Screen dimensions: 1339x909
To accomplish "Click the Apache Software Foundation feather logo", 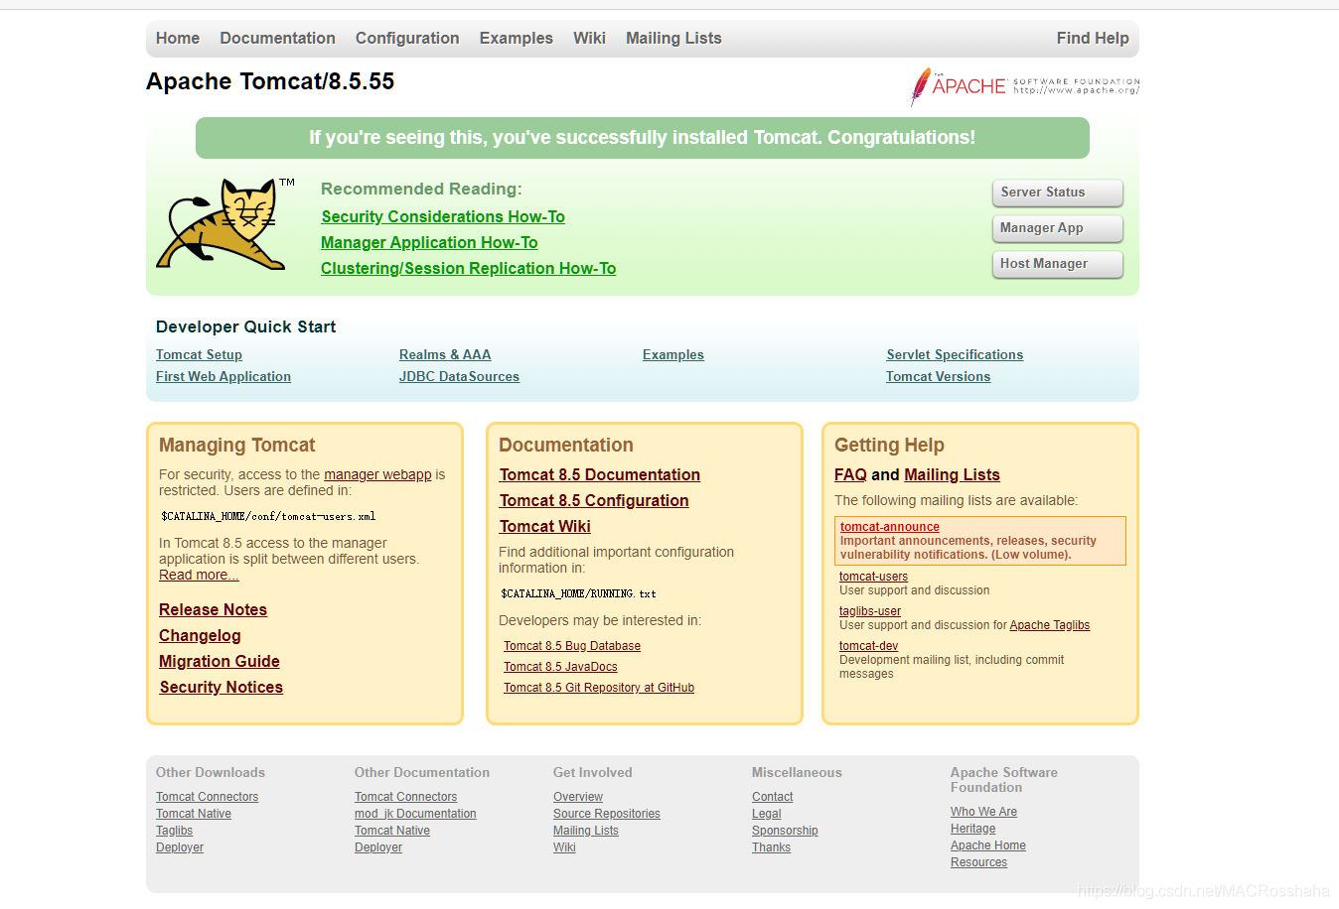I will (1025, 86).
